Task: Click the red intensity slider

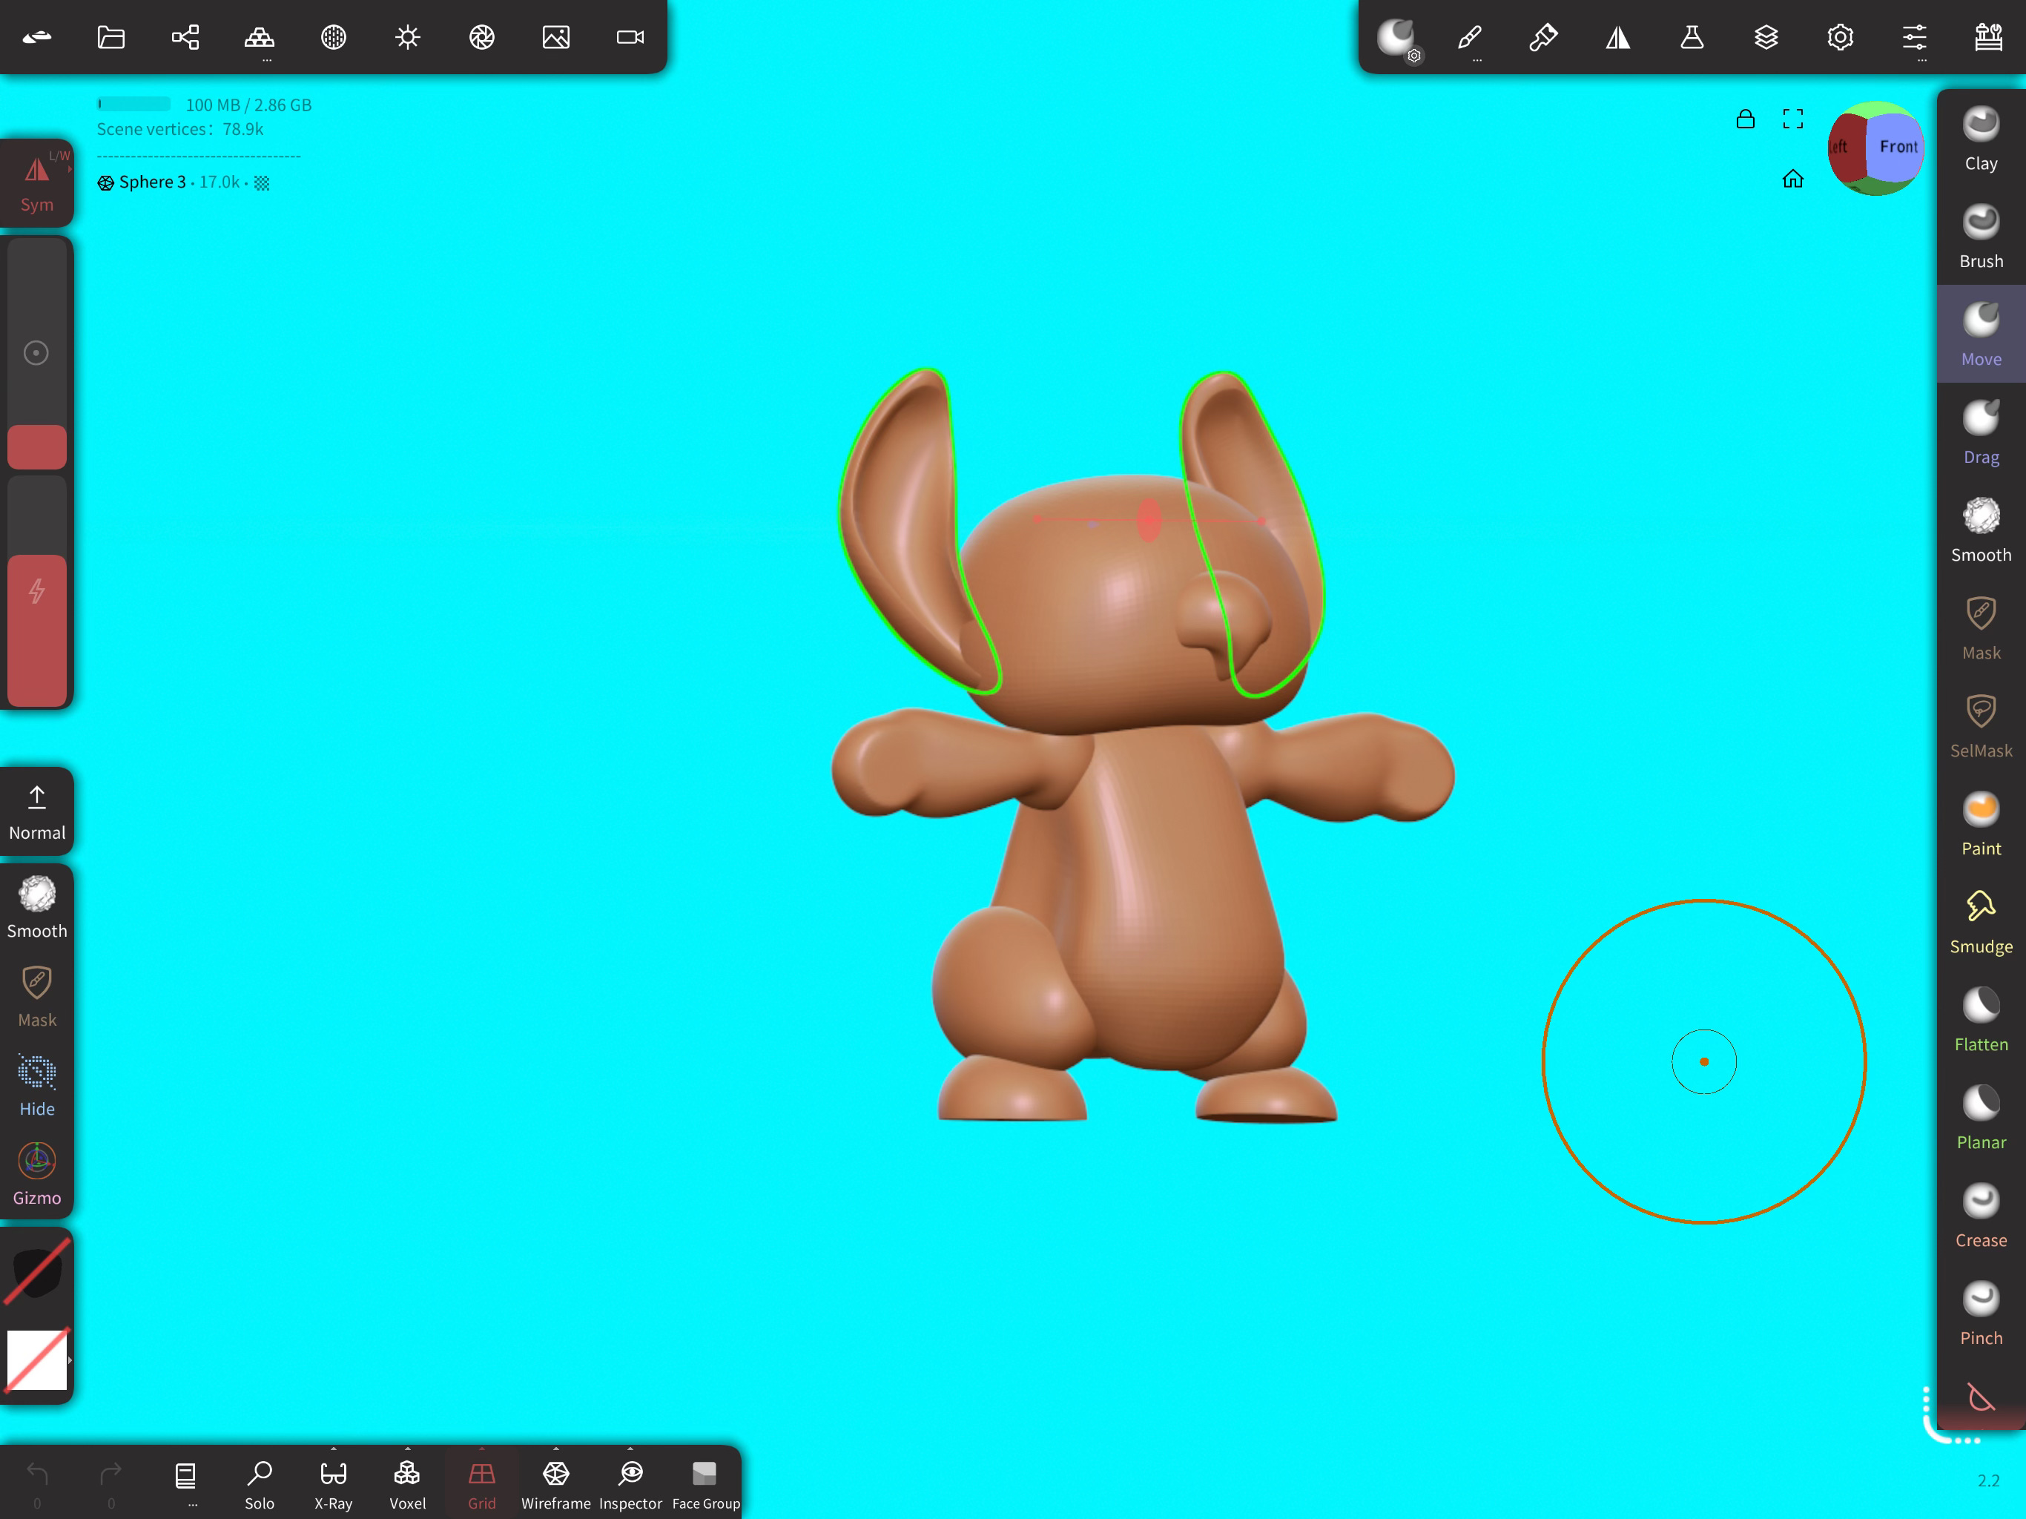Action: pos(36,630)
